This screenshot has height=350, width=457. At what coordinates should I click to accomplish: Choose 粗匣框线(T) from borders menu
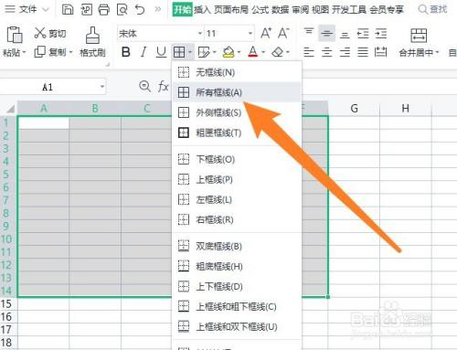[x=237, y=133]
